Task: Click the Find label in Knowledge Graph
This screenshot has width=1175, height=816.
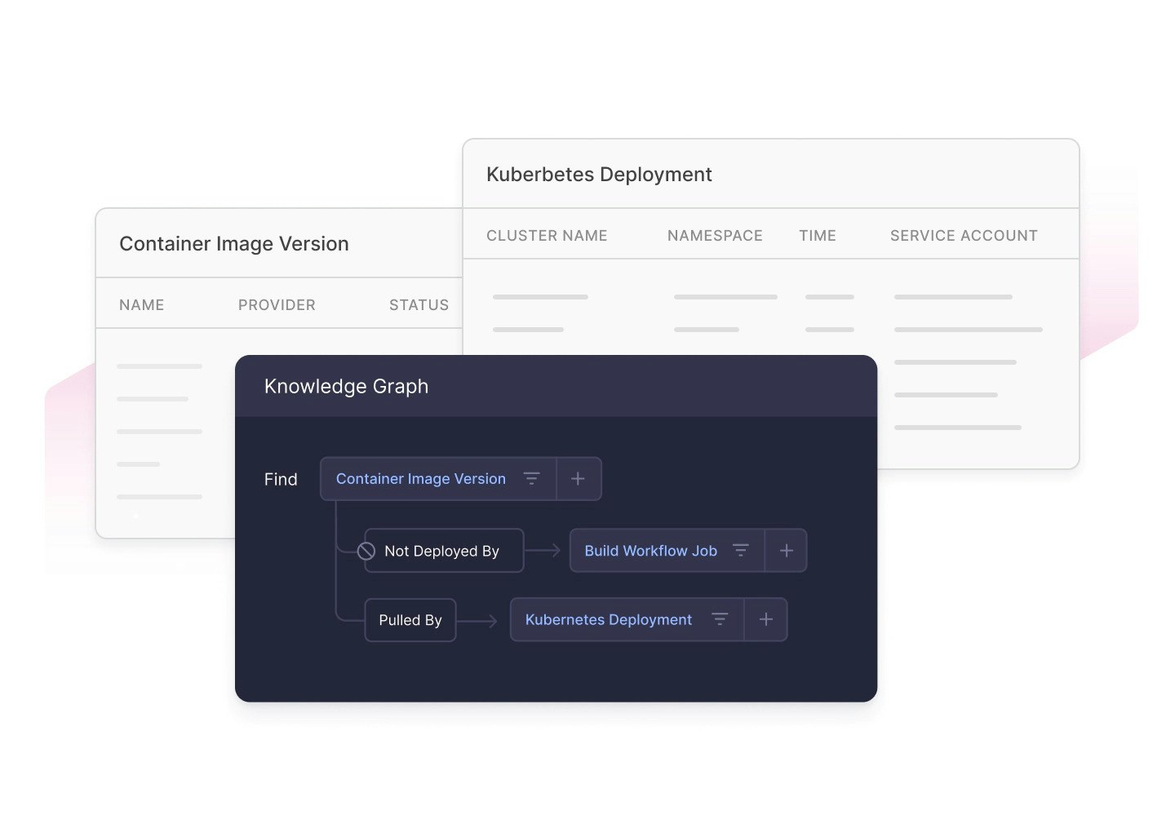Action: (x=281, y=479)
